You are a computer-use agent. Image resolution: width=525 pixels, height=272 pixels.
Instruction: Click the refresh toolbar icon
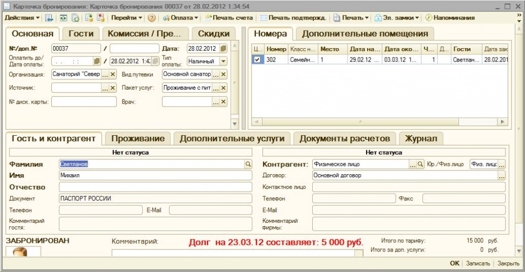tap(63, 18)
